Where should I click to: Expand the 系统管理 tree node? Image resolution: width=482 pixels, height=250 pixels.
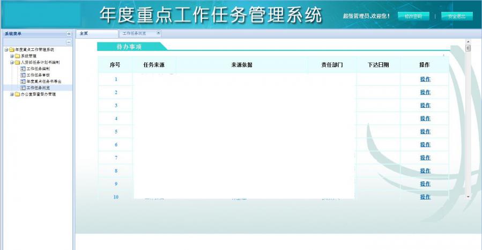pos(12,56)
